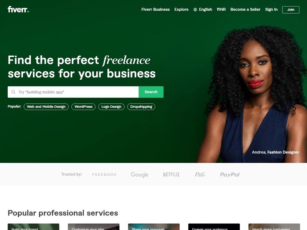Select the Web and Mobile Design tag
This screenshot has width=307, height=230.
46,107
